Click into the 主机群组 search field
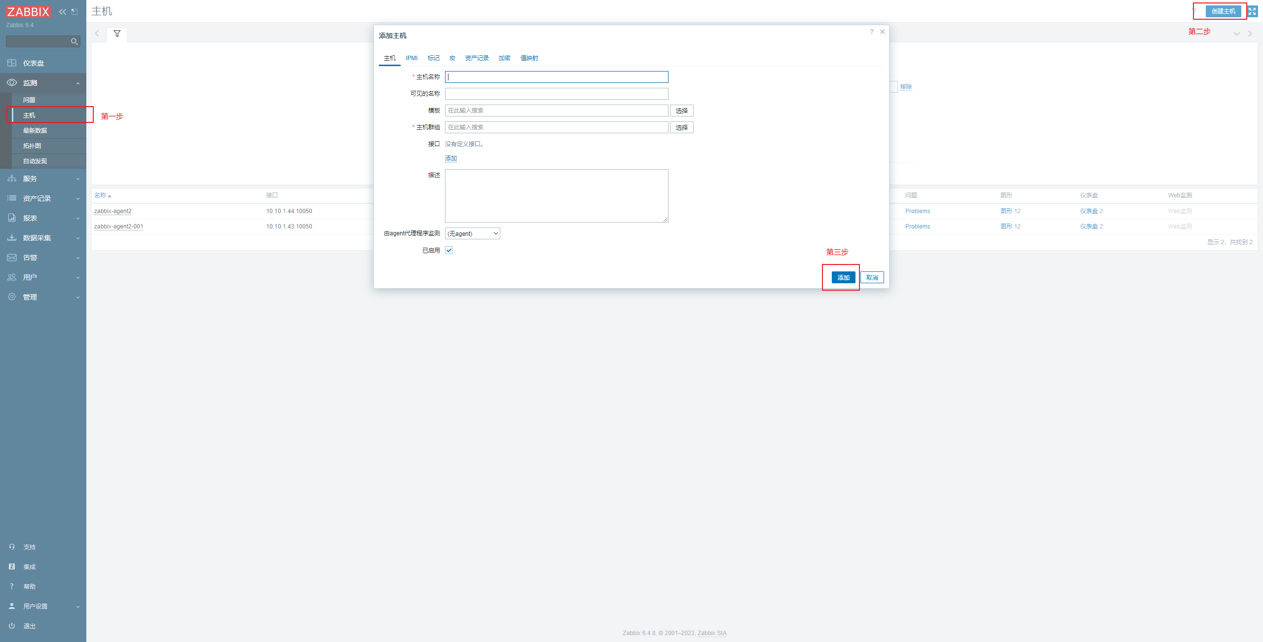Viewport: 1263px width, 642px height. coord(556,128)
